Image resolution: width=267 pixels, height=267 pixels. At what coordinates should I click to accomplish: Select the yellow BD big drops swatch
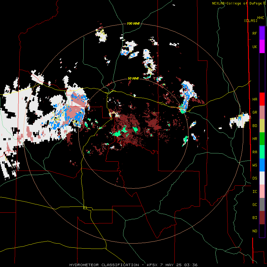tap(262, 126)
